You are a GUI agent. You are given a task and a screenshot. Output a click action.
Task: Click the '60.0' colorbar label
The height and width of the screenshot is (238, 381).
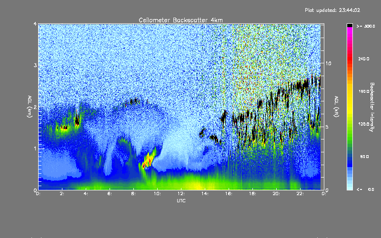pyautogui.click(x=364, y=157)
